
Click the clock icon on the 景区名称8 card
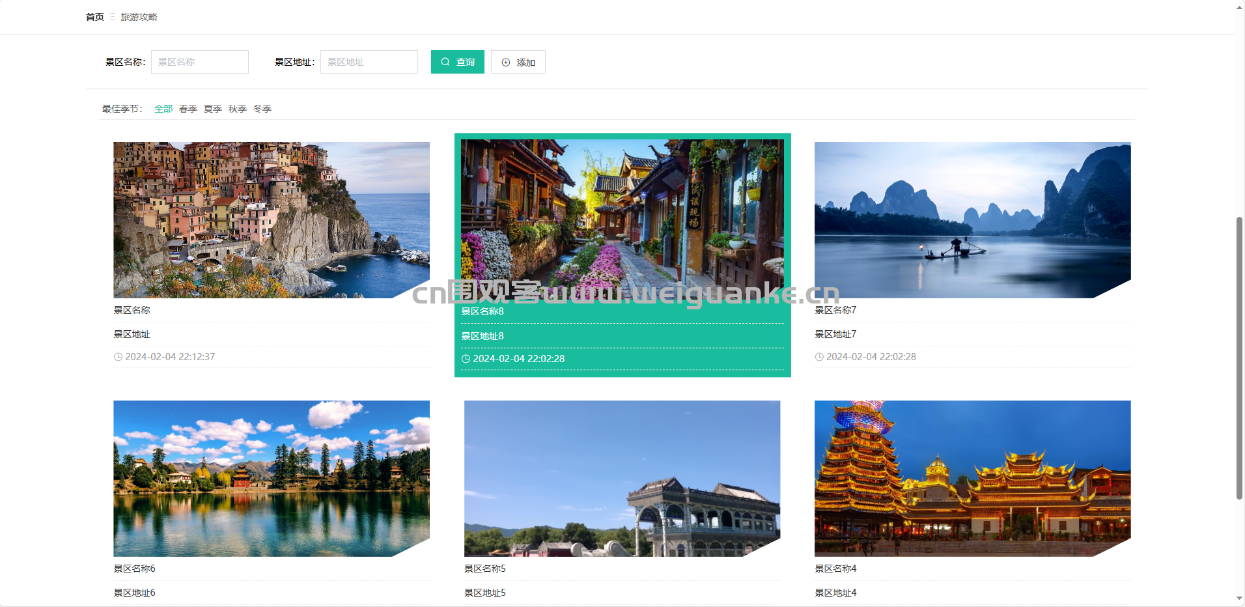tap(466, 359)
